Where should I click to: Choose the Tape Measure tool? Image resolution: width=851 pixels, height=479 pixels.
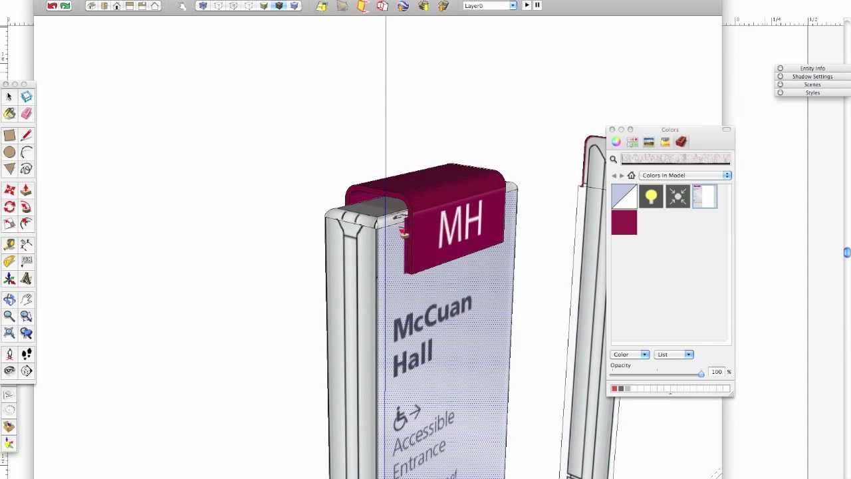tap(9, 245)
